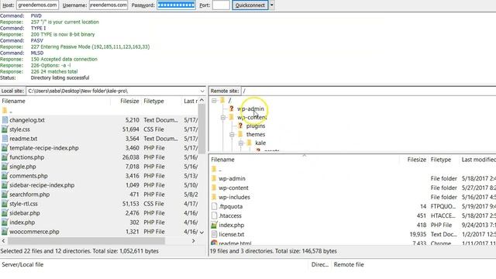This screenshot has width=496, height=279.
Task: Collapse the themes tree node
Action: coord(232,134)
